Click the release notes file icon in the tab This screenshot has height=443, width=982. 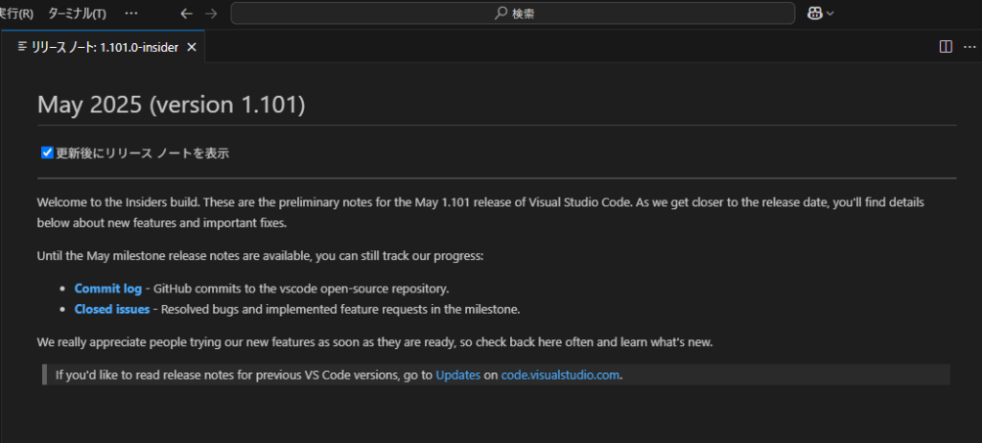[23, 47]
